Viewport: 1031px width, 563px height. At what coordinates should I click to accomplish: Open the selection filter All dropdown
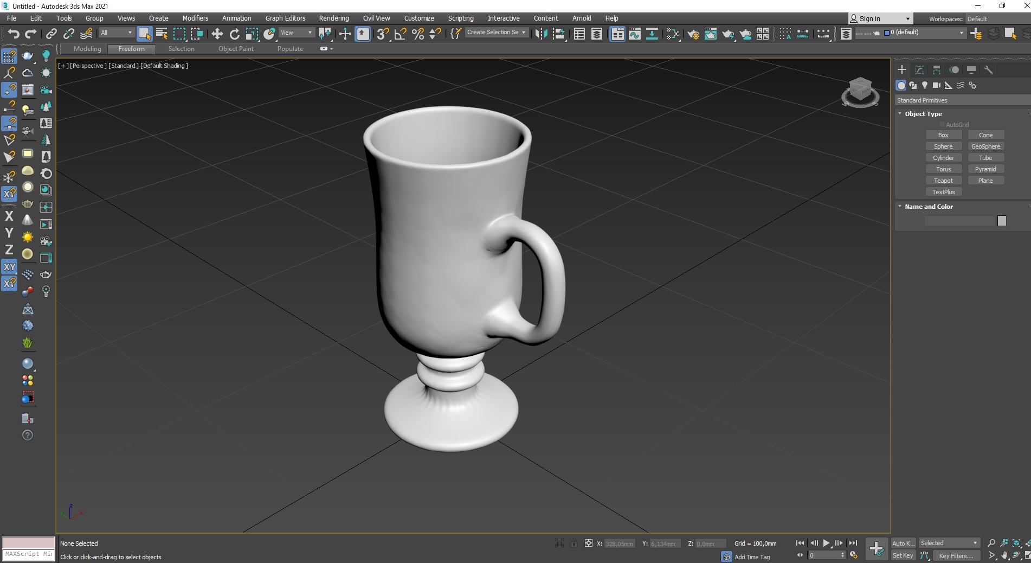click(x=116, y=33)
